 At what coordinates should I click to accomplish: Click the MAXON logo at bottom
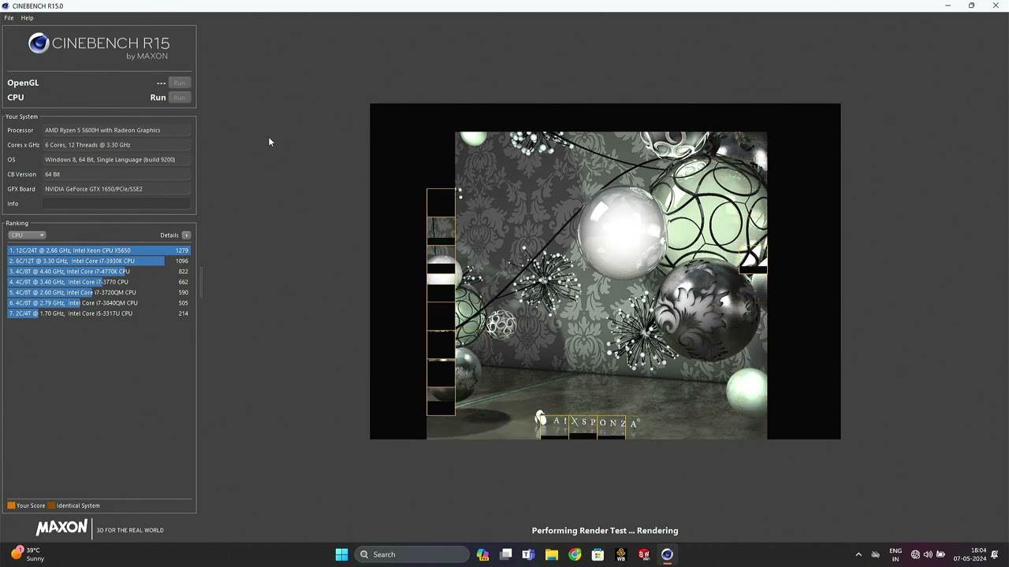pyautogui.click(x=61, y=528)
